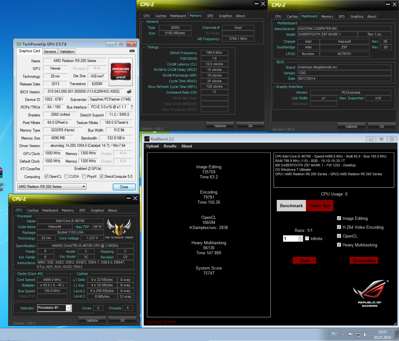
Task: Uncheck OpenCL test in RealBench
Action: [339, 236]
